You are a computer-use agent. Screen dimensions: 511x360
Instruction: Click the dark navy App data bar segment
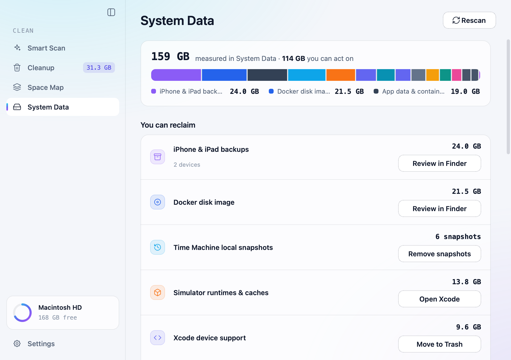pyautogui.click(x=267, y=75)
